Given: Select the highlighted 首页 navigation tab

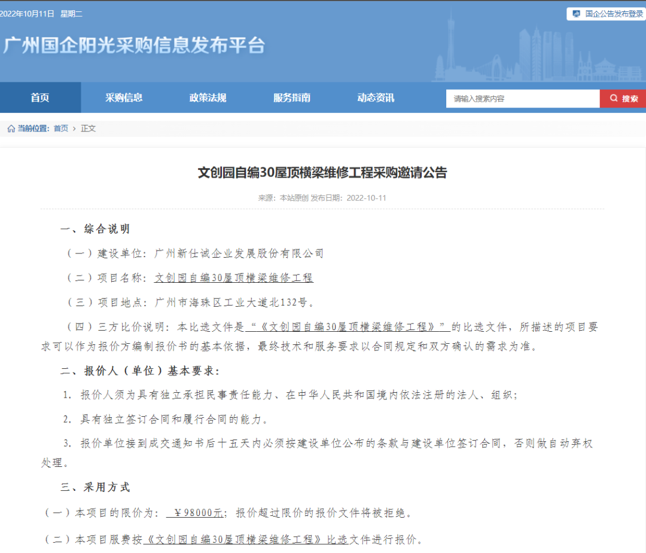Looking at the screenshot, I should point(40,98).
